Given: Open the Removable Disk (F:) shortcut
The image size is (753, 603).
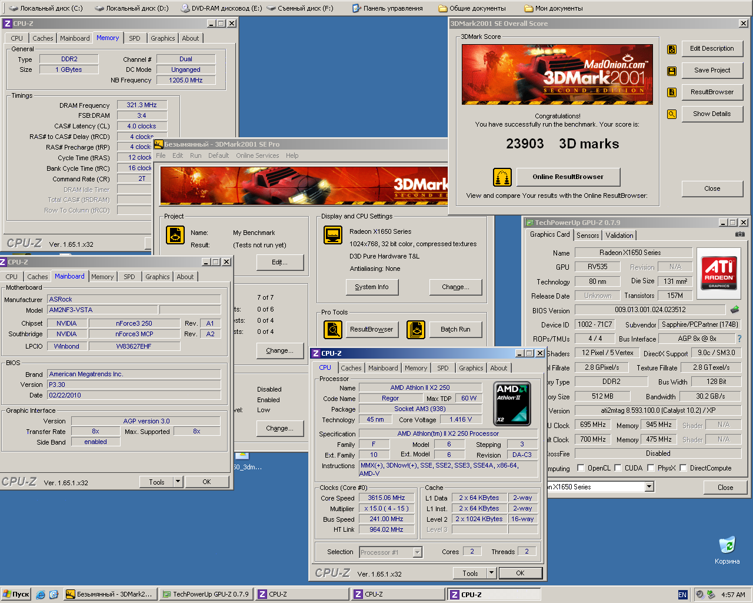Looking at the screenshot, I should click(x=300, y=8).
